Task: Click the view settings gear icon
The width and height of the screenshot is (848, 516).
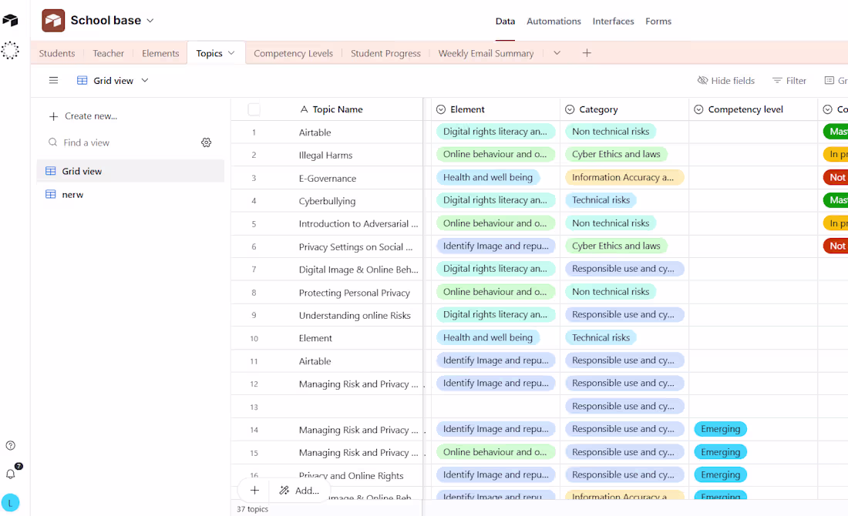Action: coord(206,142)
